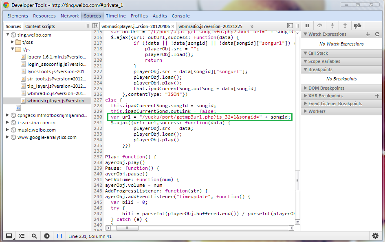The width and height of the screenshot is (385, 242).
Task: Expand the music.weibo.com tree node
Action: point(8,130)
